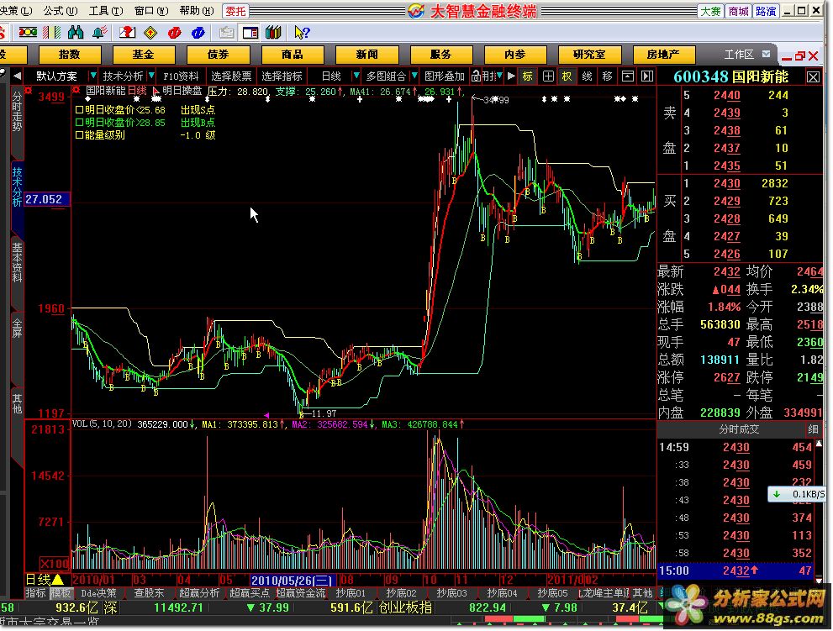Click the 日线 warning triangle icon

pos(58,580)
